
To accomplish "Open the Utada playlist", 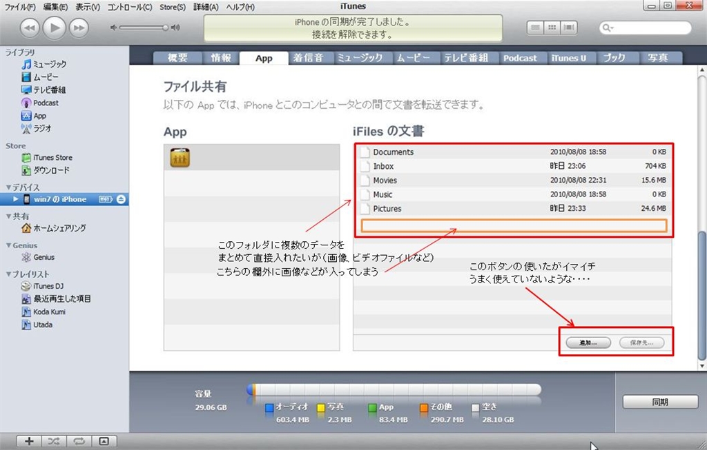I will coord(37,325).
